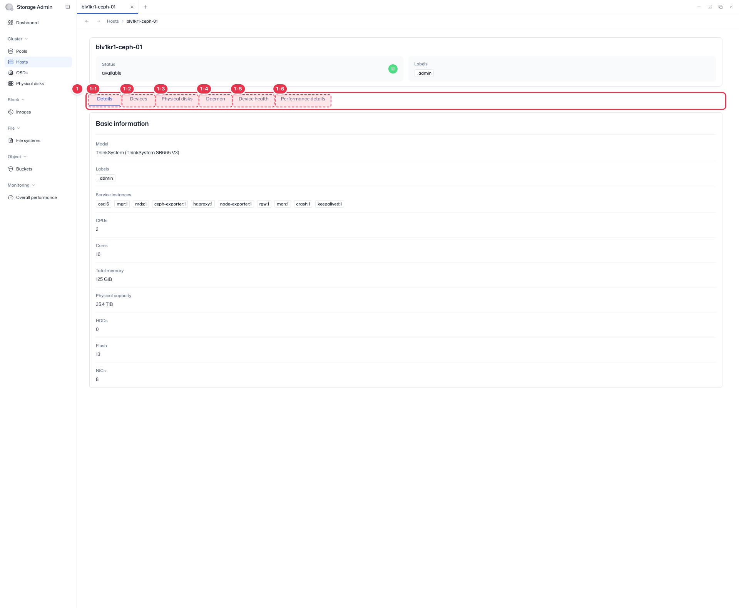Image resolution: width=739 pixels, height=608 pixels.
Task: Collapse the Cluster section
Action: coord(18,39)
